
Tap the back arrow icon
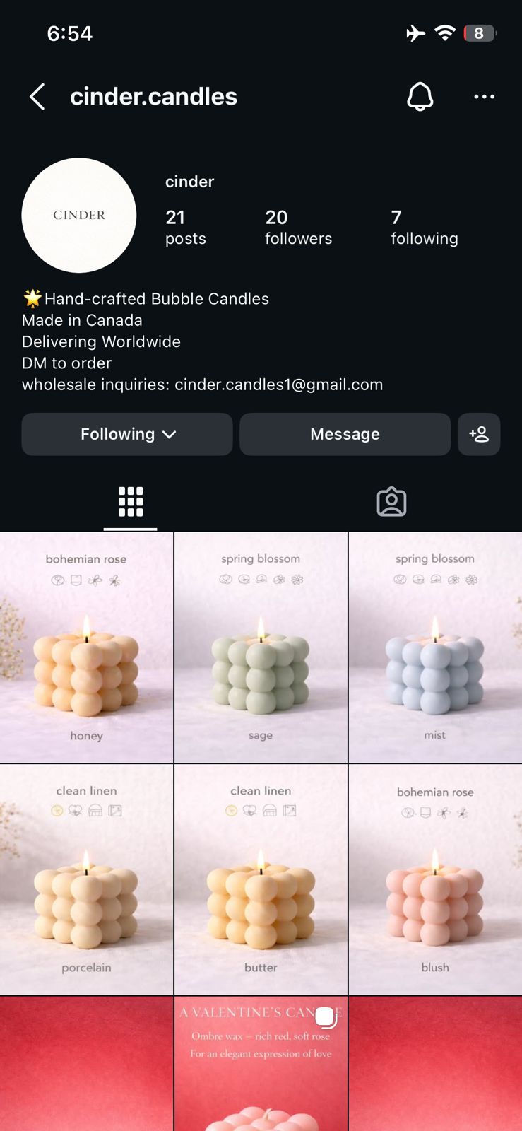[37, 97]
